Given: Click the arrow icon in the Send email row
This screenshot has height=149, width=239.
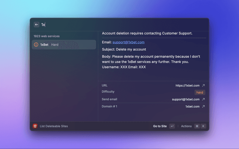Looking at the screenshot, I should pyautogui.click(x=204, y=99).
